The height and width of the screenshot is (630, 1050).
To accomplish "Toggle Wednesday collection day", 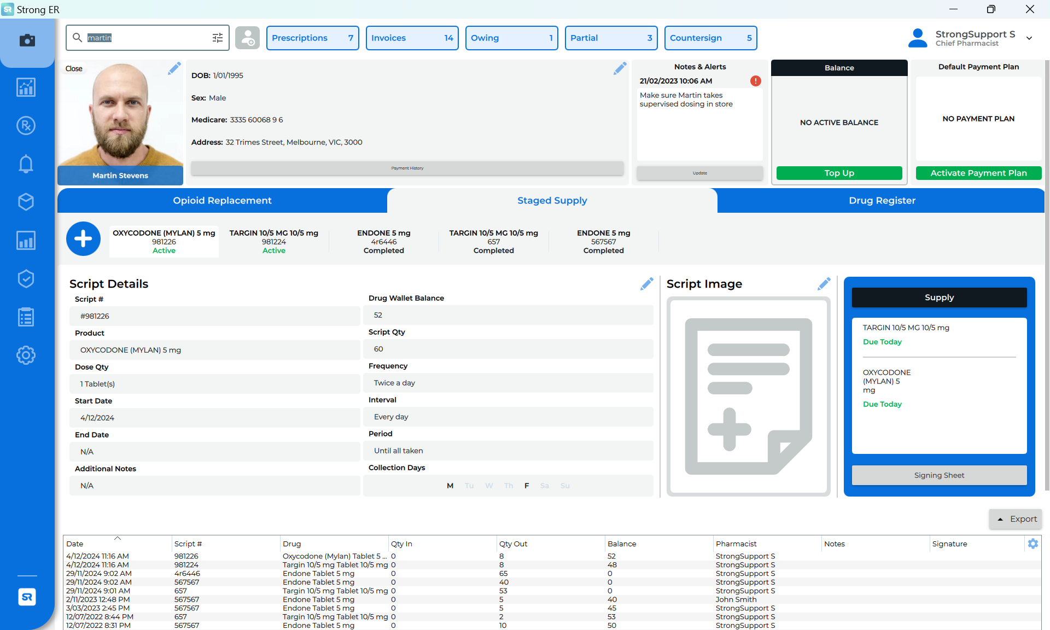I will click(489, 486).
